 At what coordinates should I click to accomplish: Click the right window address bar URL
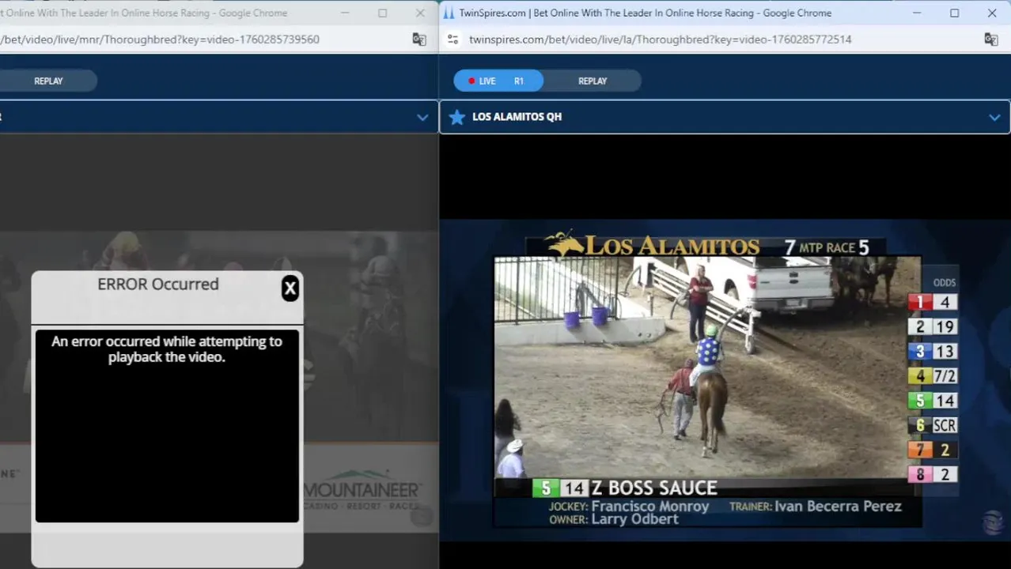660,40
